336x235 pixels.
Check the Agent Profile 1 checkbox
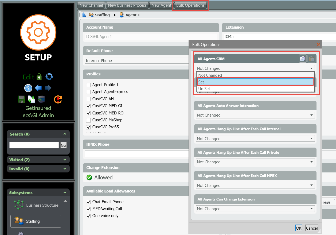[x=88, y=85]
